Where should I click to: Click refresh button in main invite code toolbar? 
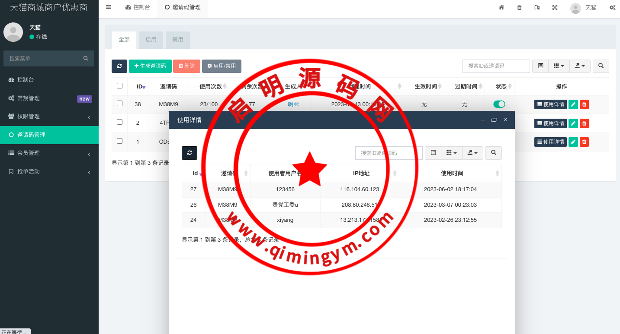119,66
